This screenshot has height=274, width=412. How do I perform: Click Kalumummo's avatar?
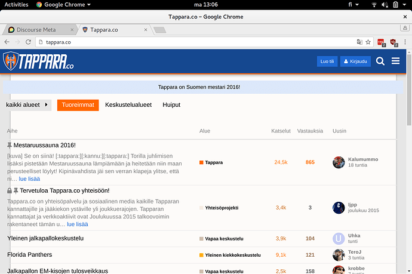pos(339,162)
